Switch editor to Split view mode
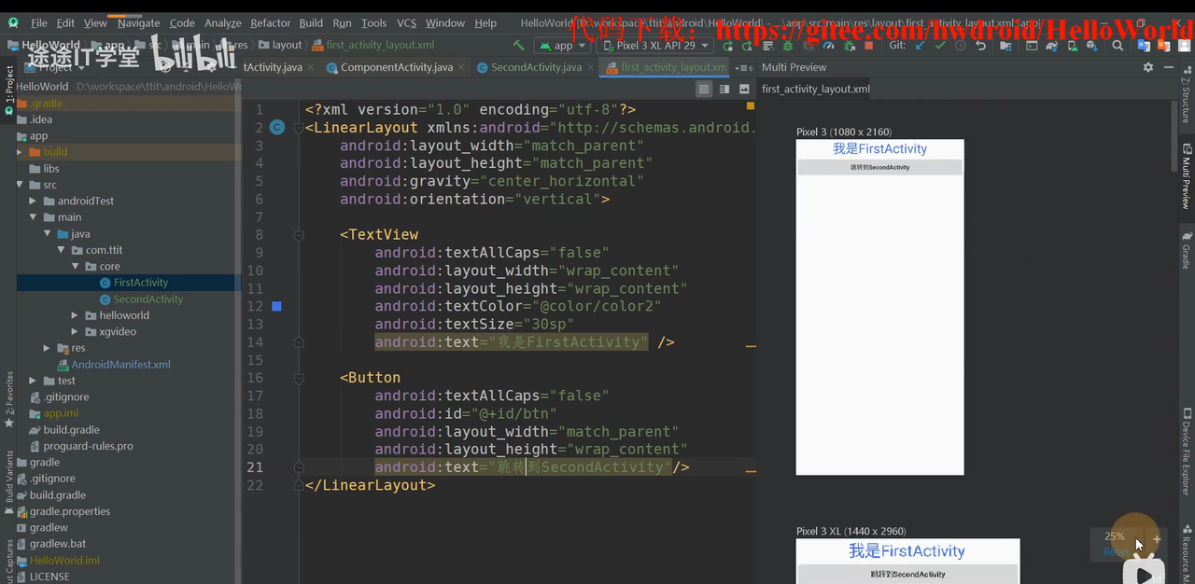This screenshot has height=584, width=1195. 724,89
